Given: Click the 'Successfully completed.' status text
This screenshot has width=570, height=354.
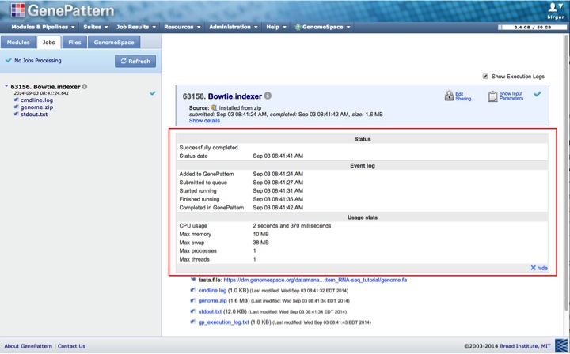Looking at the screenshot, I should point(209,147).
